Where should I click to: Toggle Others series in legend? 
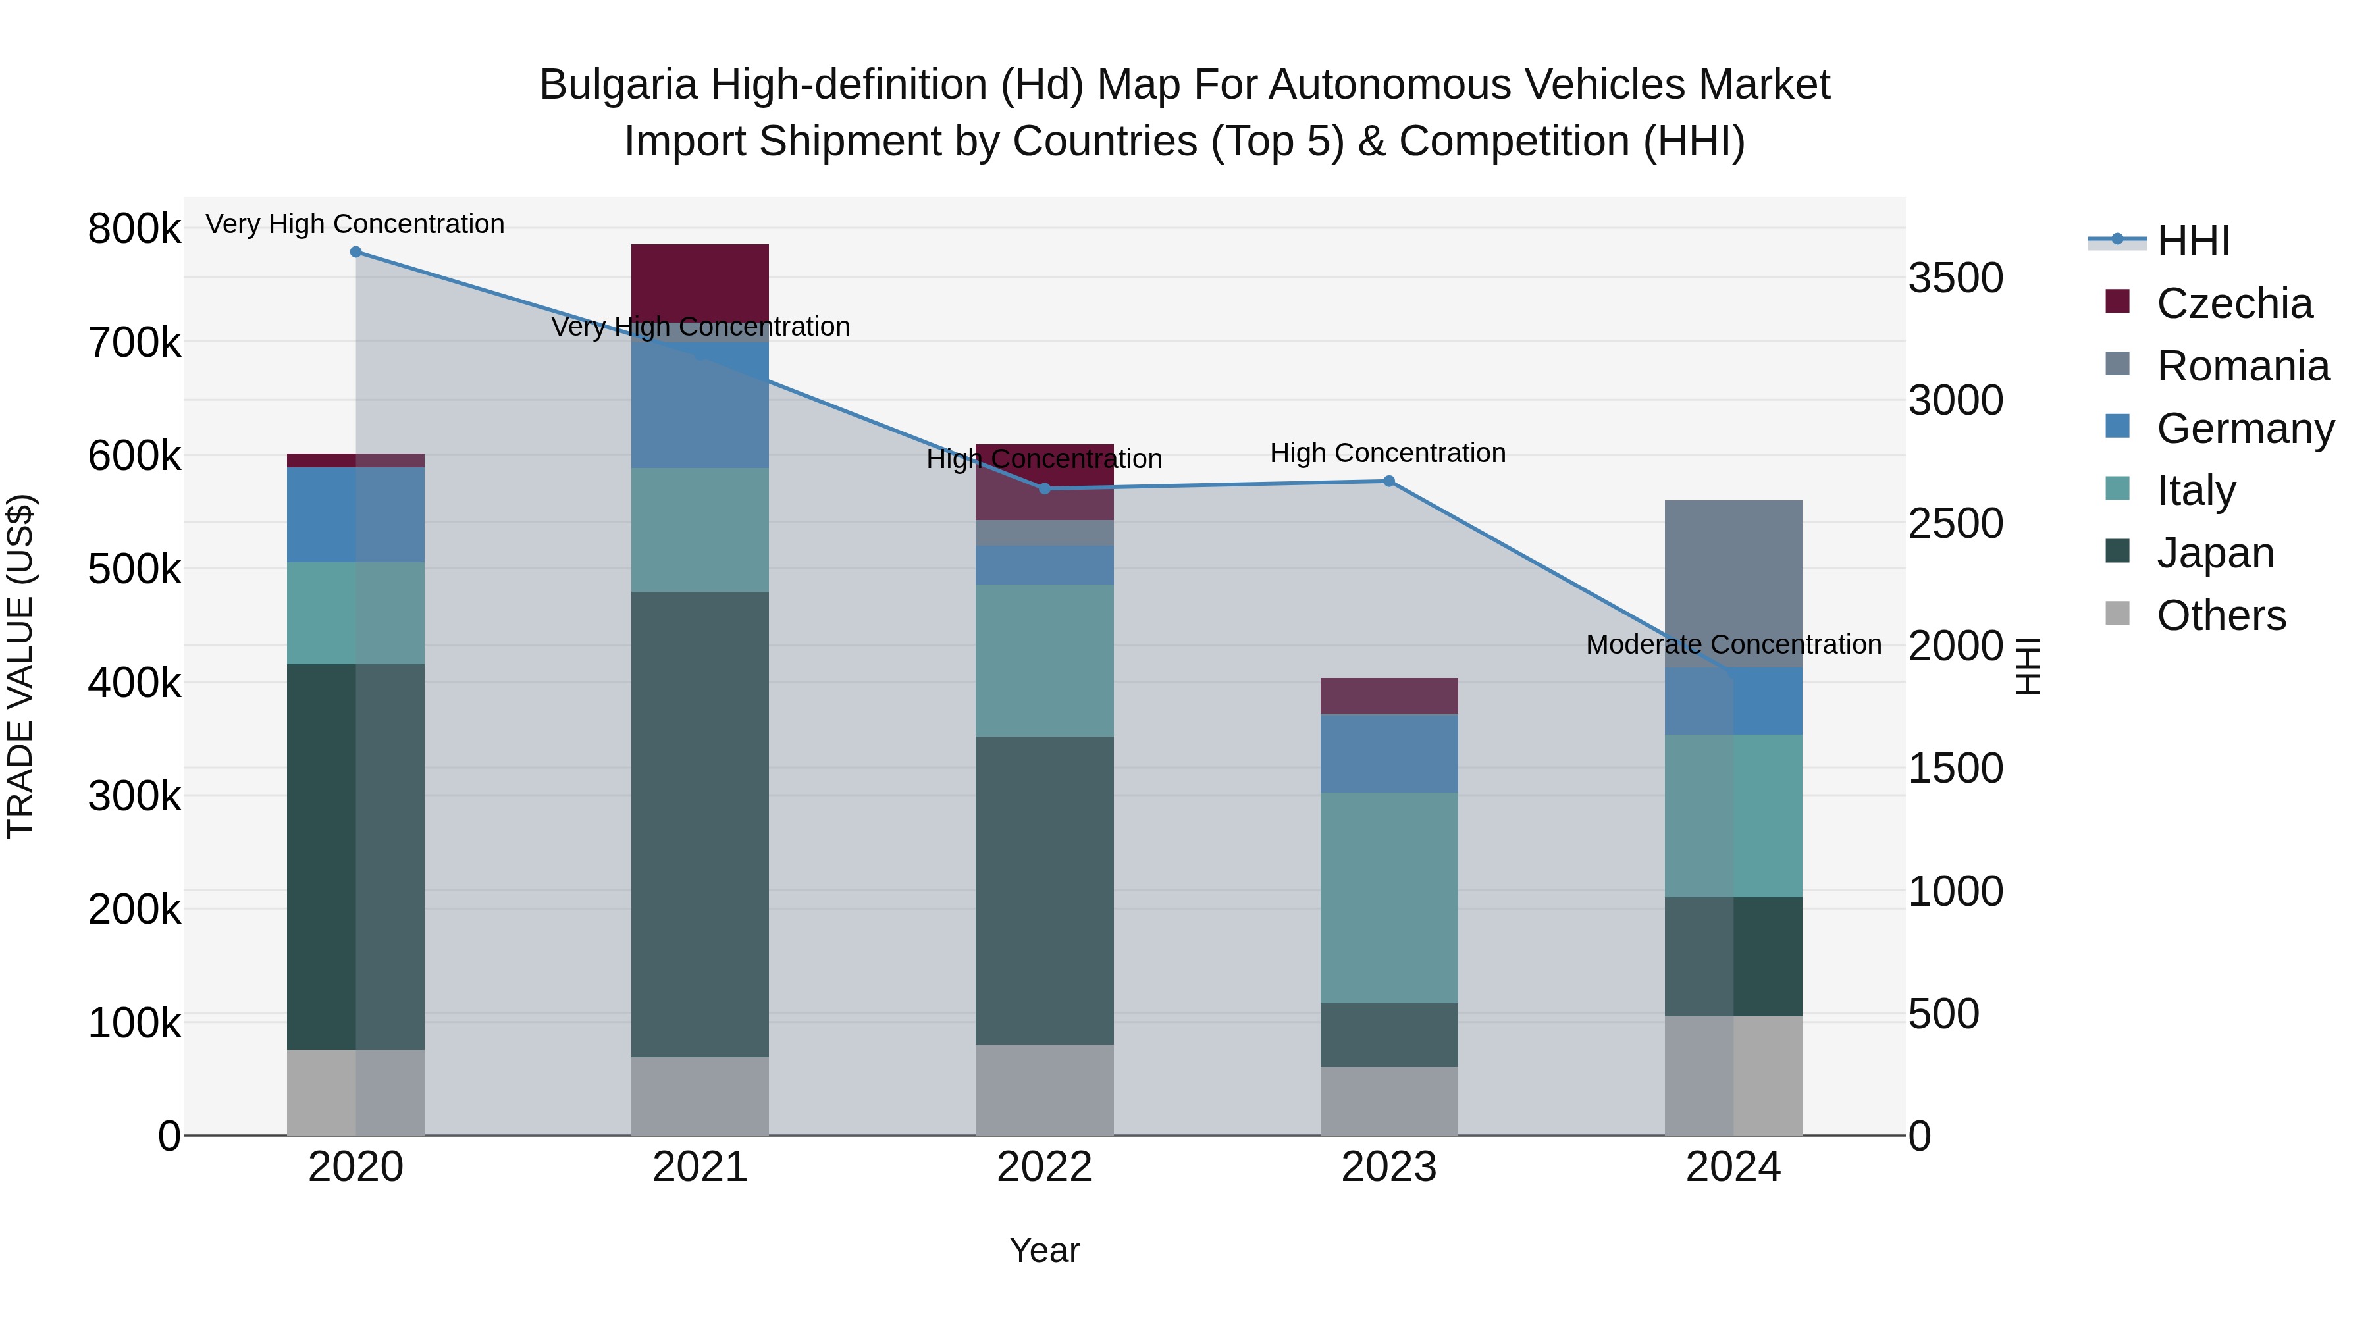click(x=2195, y=615)
